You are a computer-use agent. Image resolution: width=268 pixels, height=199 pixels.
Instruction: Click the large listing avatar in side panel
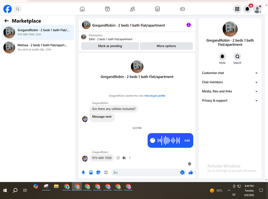(230, 29)
